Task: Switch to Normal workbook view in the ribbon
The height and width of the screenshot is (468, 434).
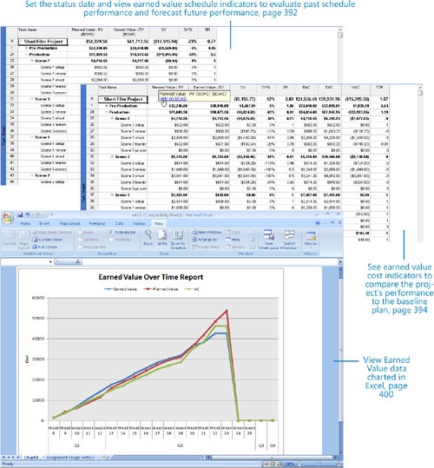Action: tap(10, 238)
